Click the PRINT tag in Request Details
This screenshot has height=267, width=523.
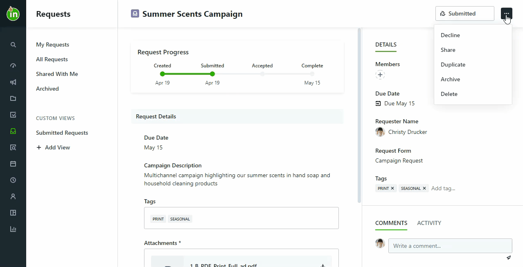coord(158,219)
